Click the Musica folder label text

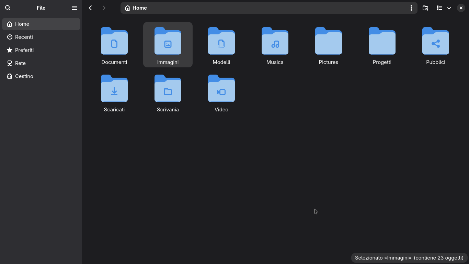point(275,62)
